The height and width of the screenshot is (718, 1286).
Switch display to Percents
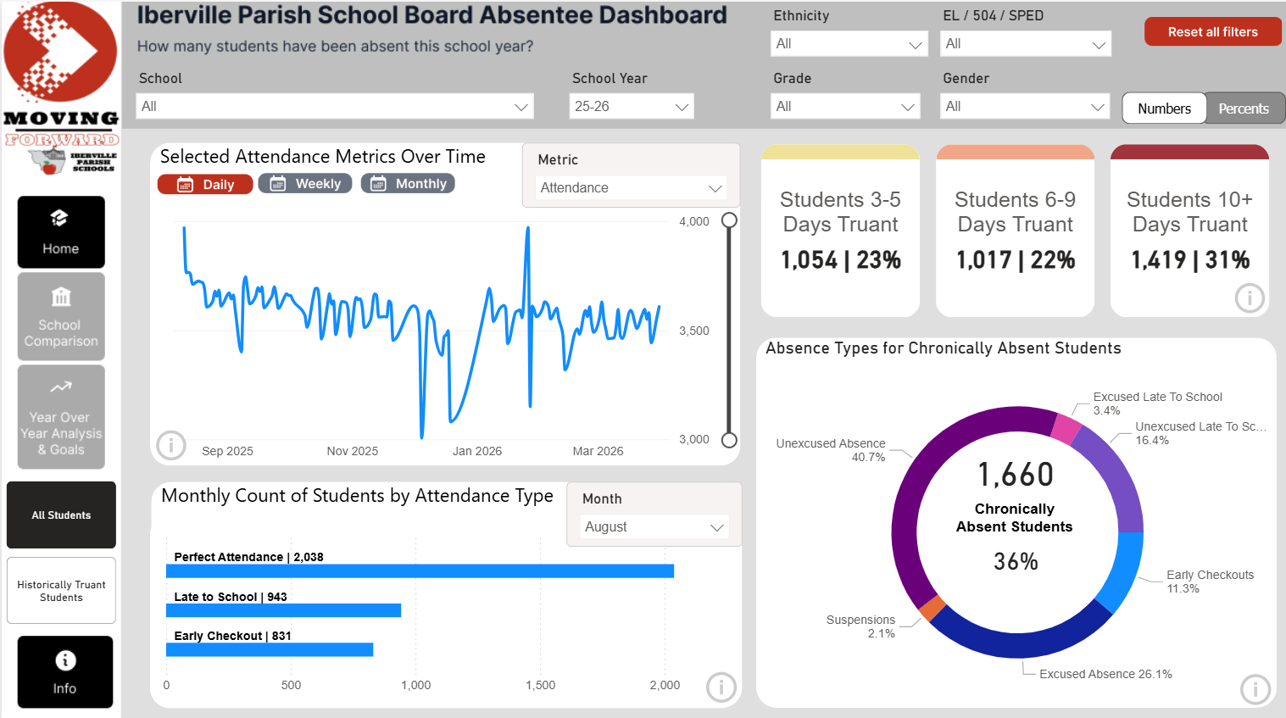[x=1244, y=109]
